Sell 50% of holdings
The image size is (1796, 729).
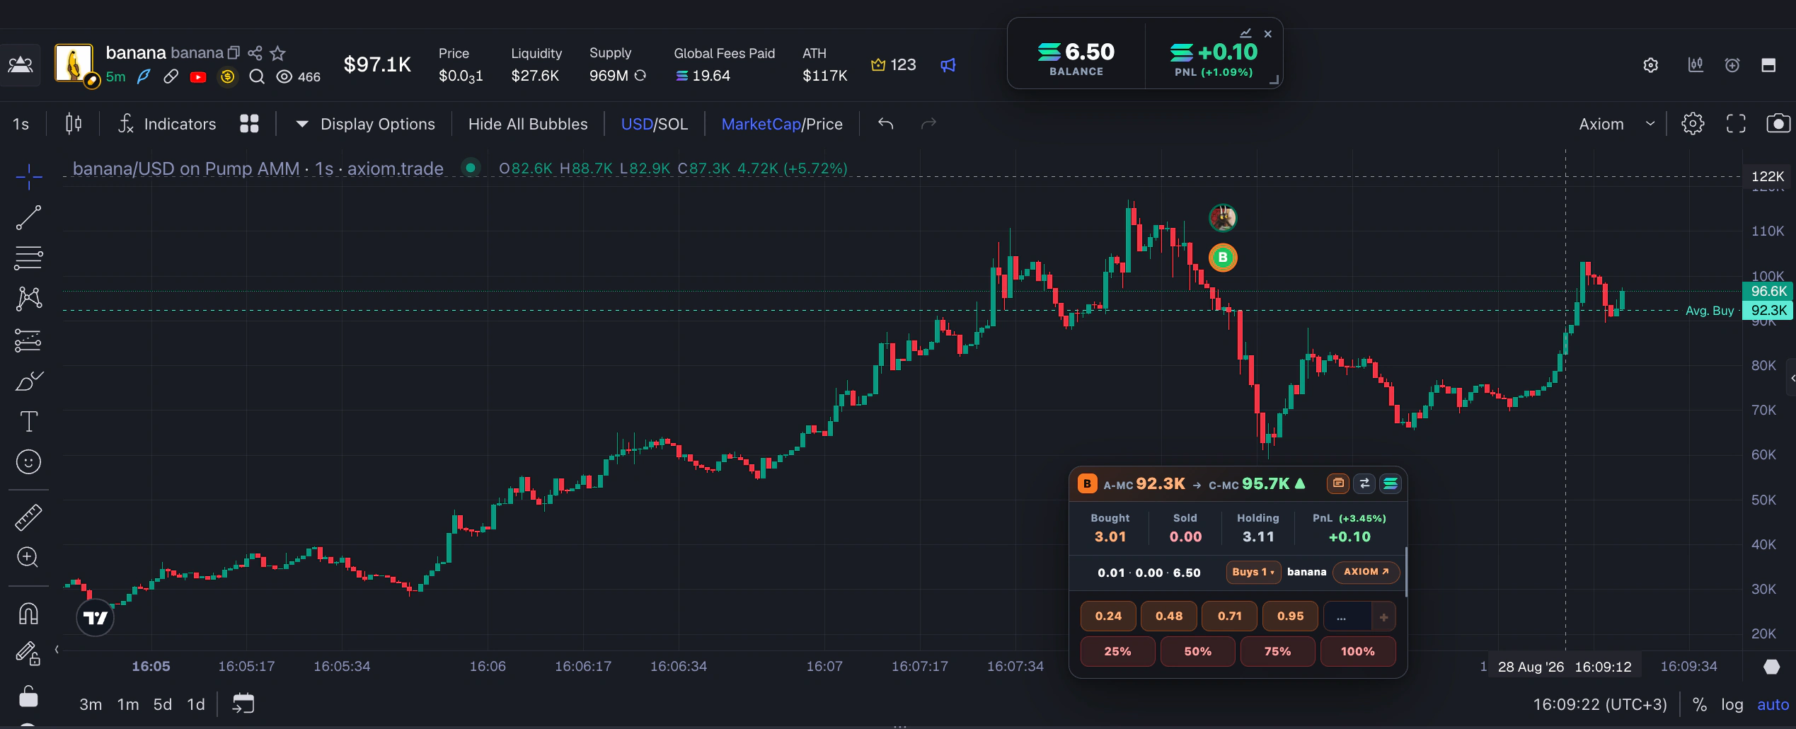pos(1198,651)
